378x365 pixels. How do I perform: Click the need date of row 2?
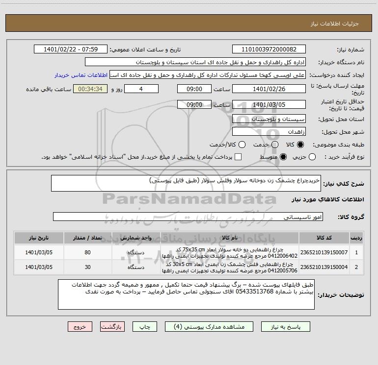[39, 267]
